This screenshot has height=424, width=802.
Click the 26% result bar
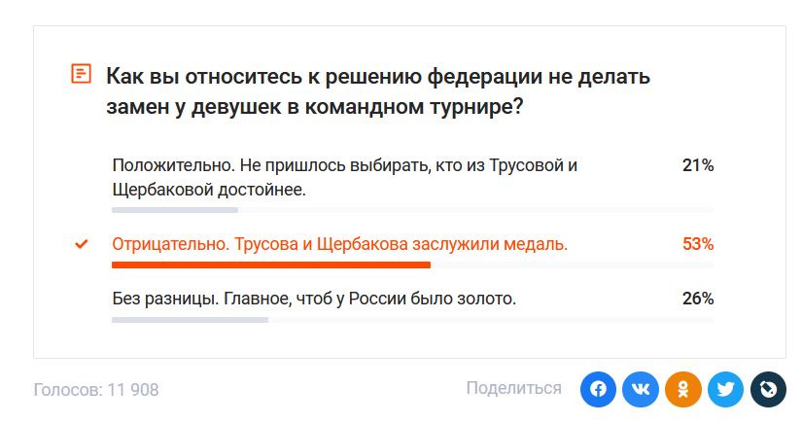(190, 319)
